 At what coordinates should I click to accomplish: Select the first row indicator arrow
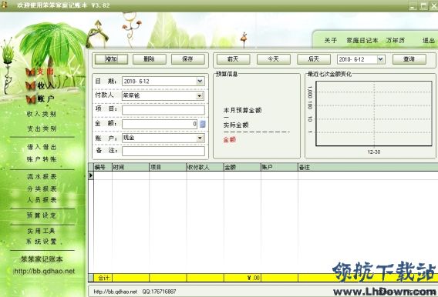click(91, 175)
